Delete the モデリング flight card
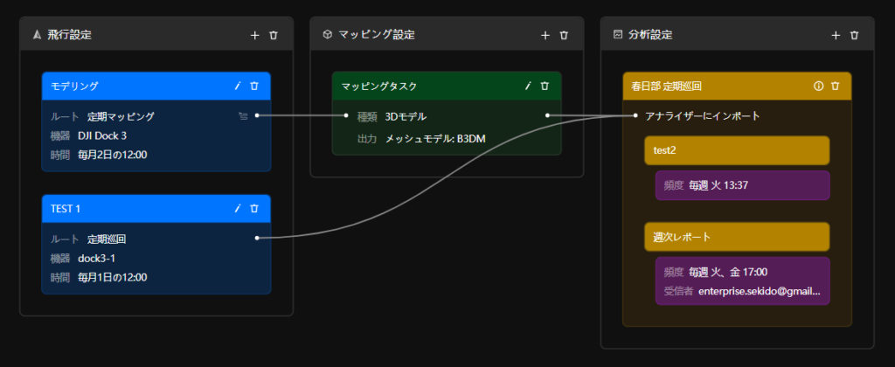The height and width of the screenshot is (367, 895). [x=254, y=86]
